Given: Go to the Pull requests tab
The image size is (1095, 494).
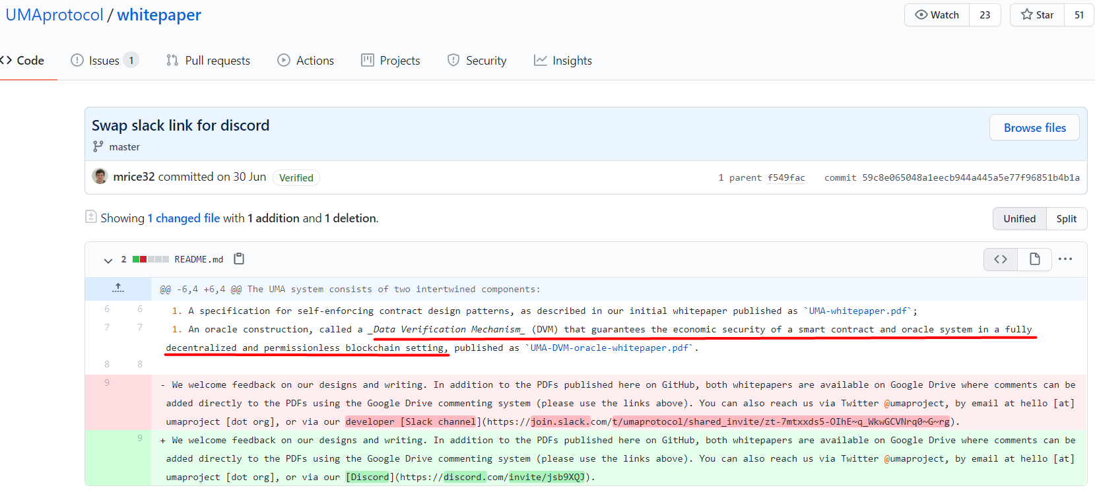Looking at the screenshot, I should pos(208,61).
